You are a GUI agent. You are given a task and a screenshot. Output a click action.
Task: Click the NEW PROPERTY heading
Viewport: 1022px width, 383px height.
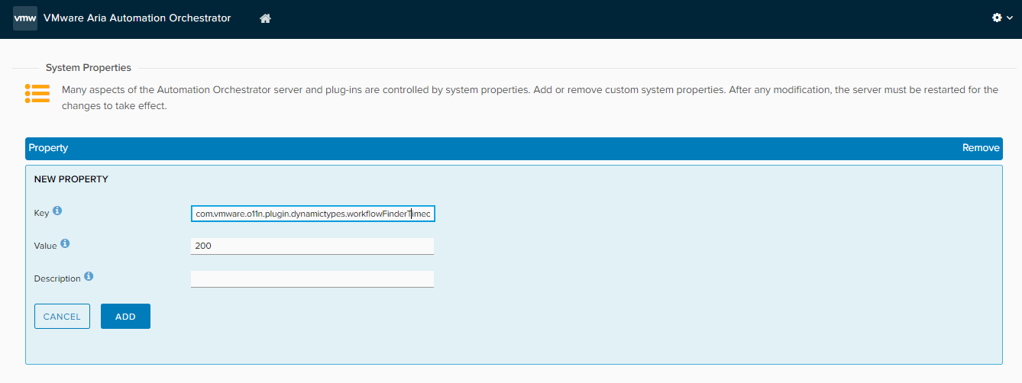tap(71, 179)
